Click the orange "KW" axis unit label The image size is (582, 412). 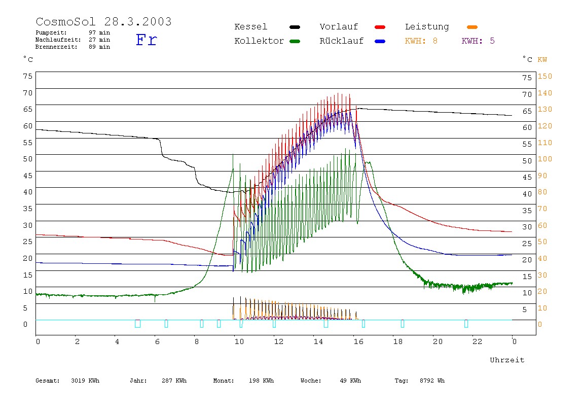[542, 60]
